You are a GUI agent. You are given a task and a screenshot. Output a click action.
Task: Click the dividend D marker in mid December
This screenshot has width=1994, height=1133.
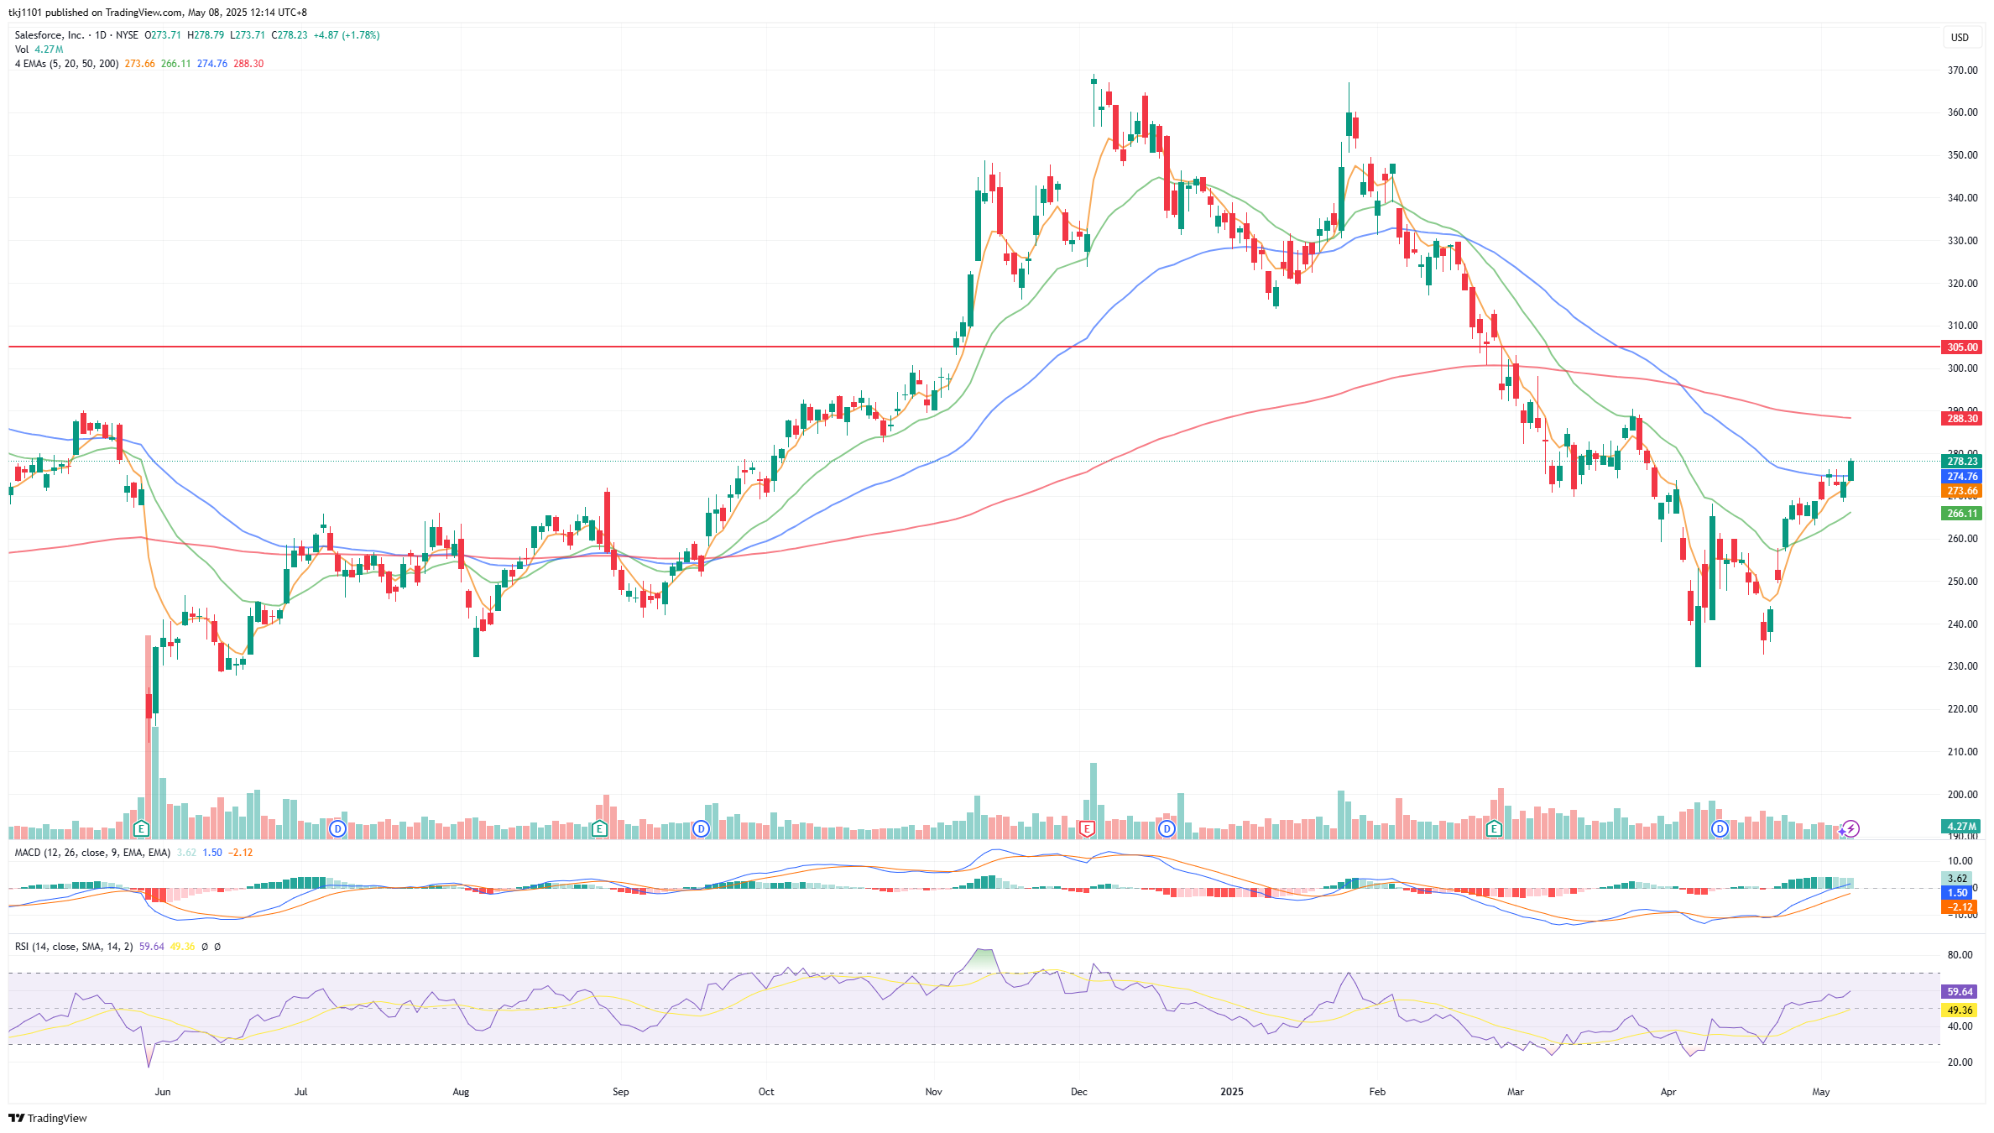click(x=1167, y=829)
